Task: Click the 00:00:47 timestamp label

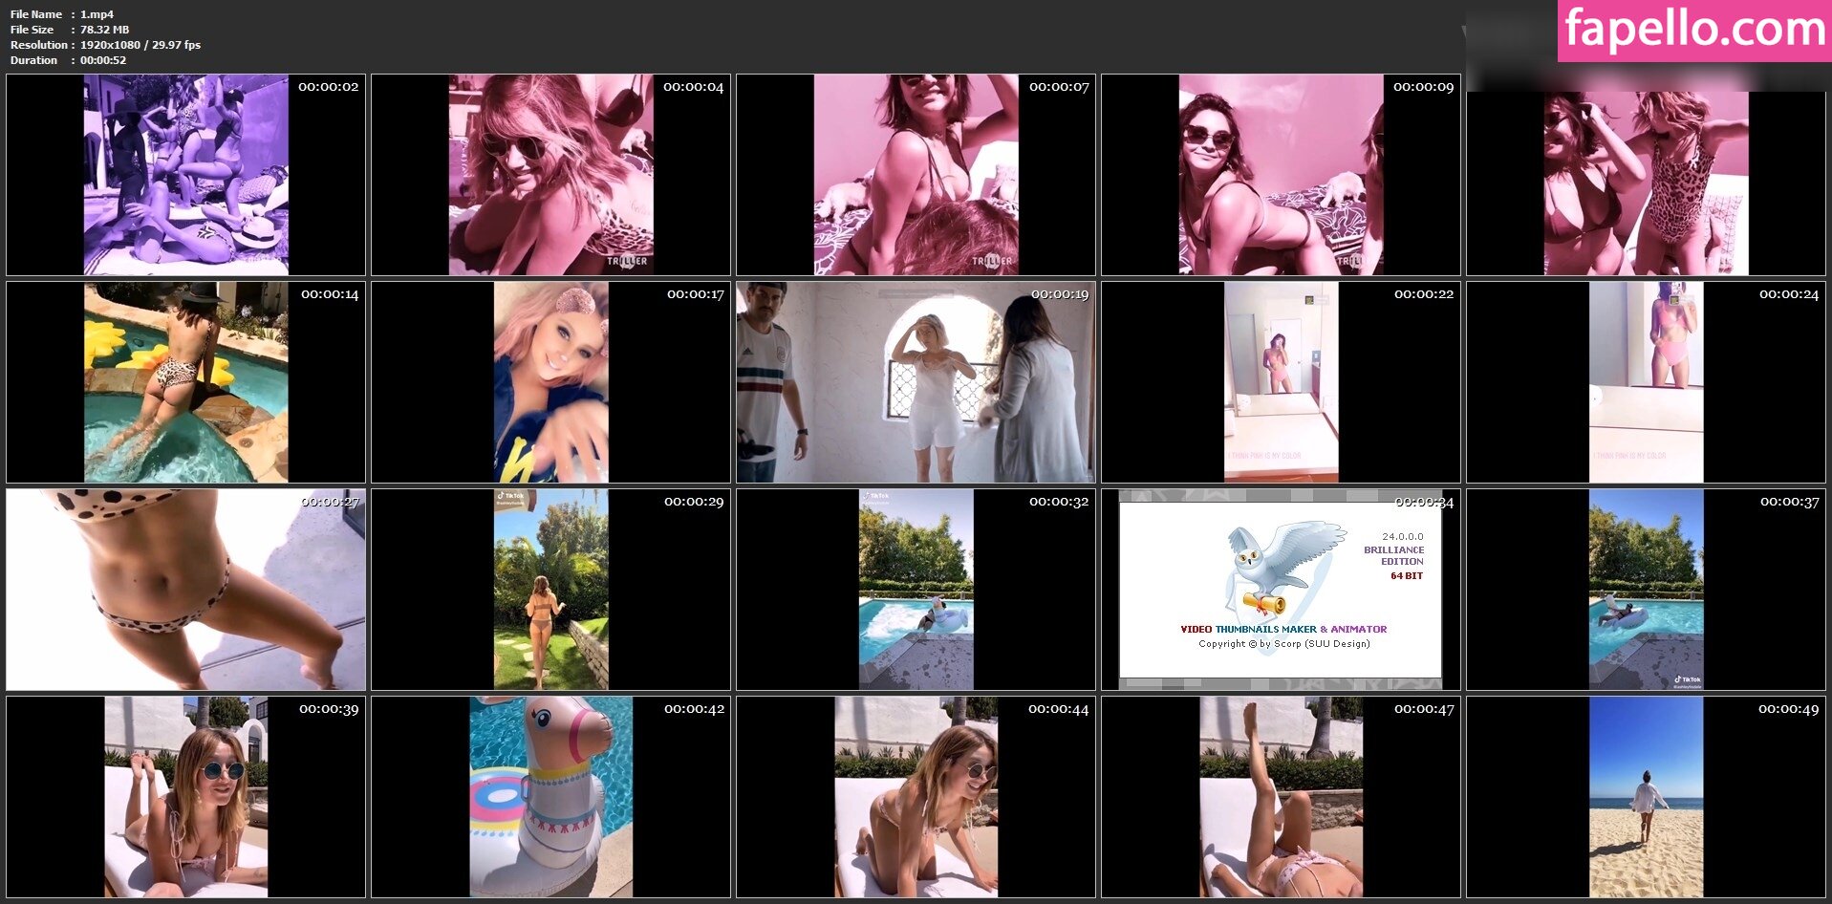Action: point(1423,709)
